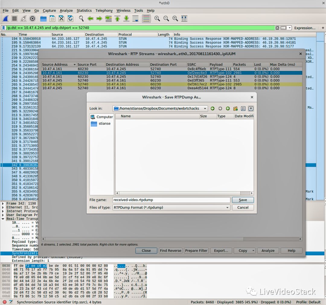This screenshot has width=326, height=305.
Task: Click back arrow in save dialog
Action: (x=213, y=108)
